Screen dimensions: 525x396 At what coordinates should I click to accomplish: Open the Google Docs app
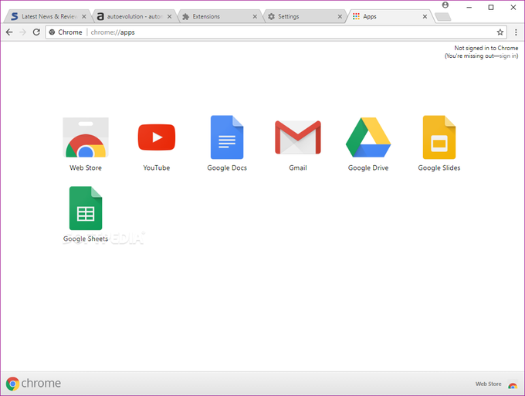(x=227, y=137)
